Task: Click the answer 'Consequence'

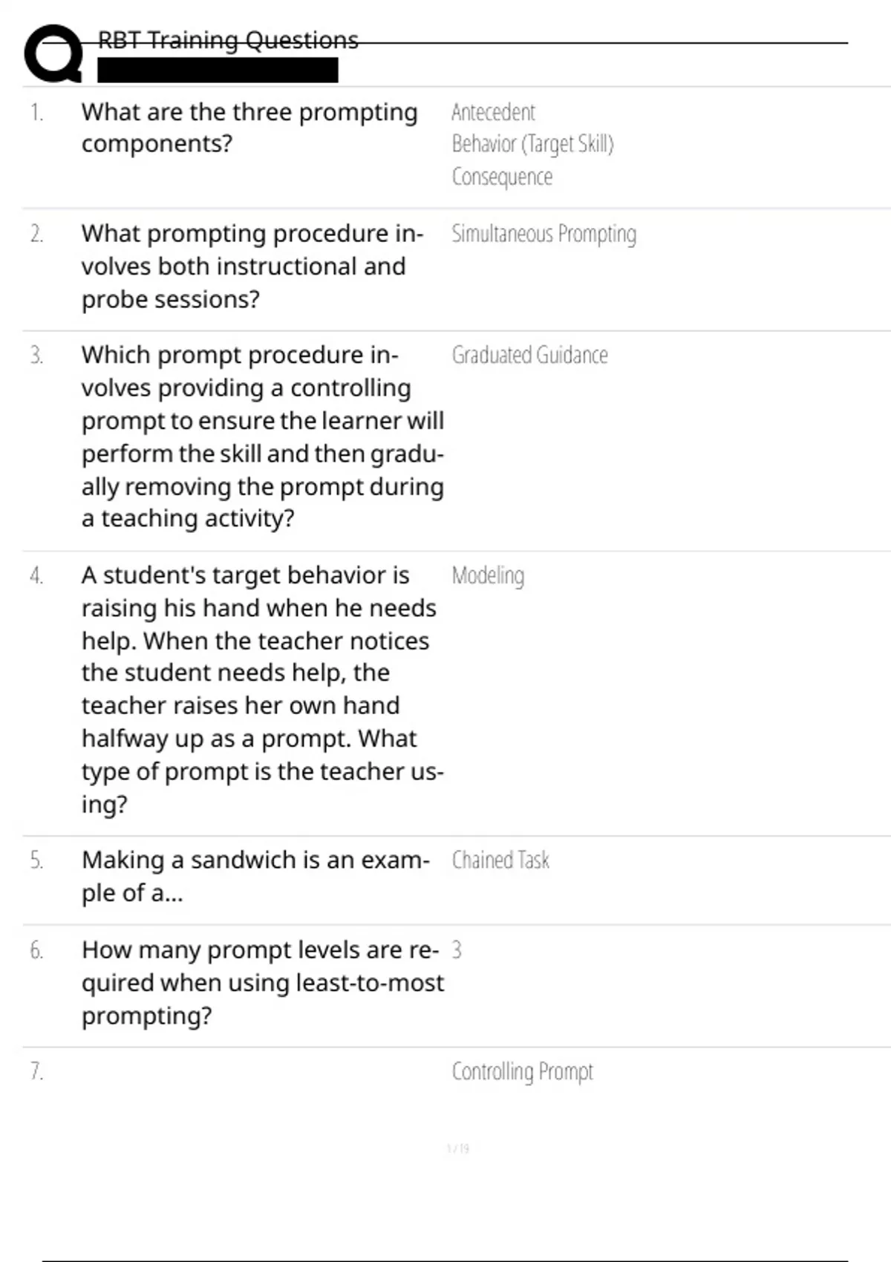Action: [x=502, y=177]
